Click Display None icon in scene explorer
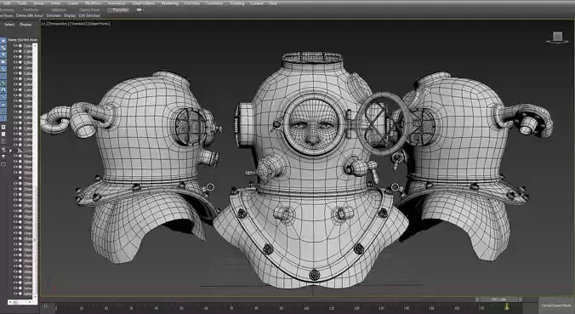 3,134
